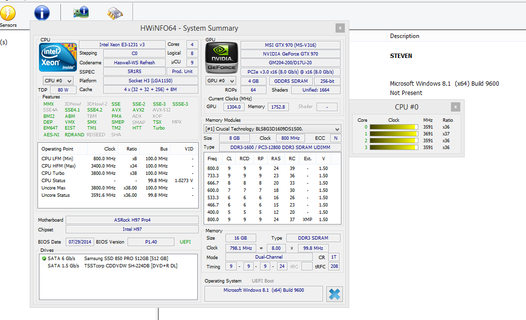This screenshot has height=320, width=526.
Task: Click the Intel H97 chipset field
Action: [x=132, y=229]
